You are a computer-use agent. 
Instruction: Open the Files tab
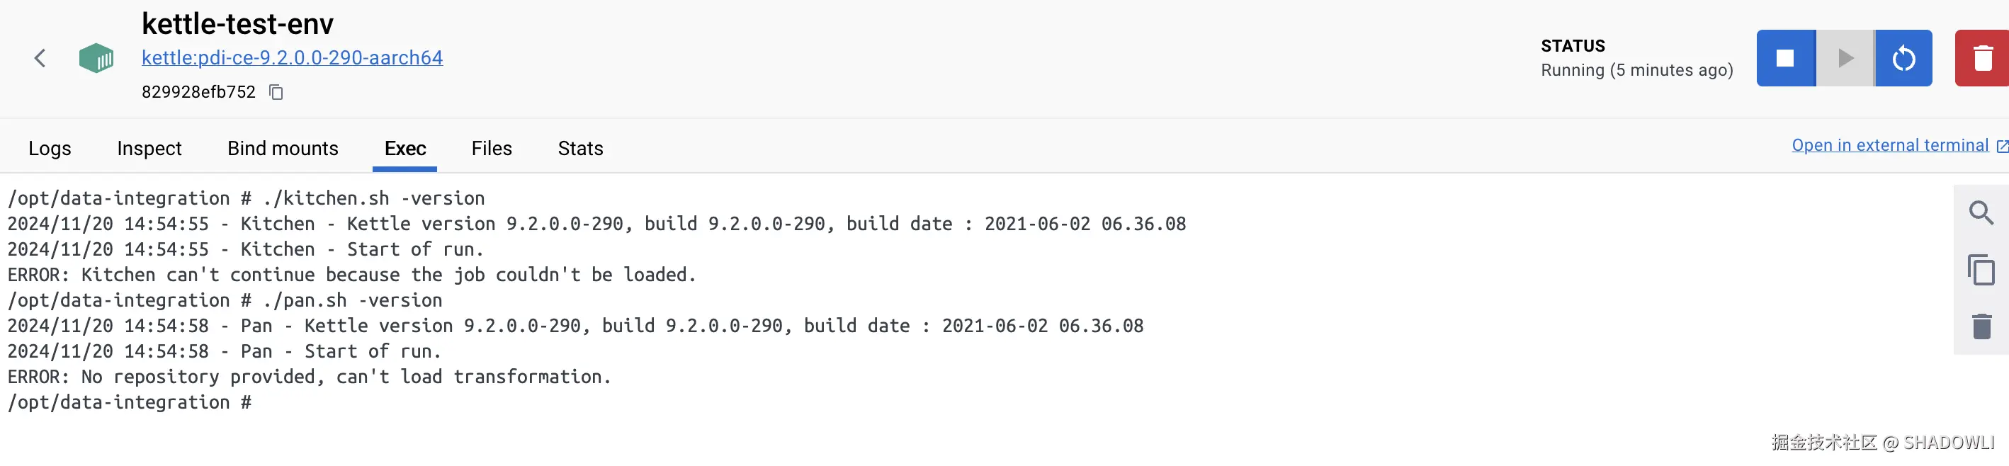[492, 148]
